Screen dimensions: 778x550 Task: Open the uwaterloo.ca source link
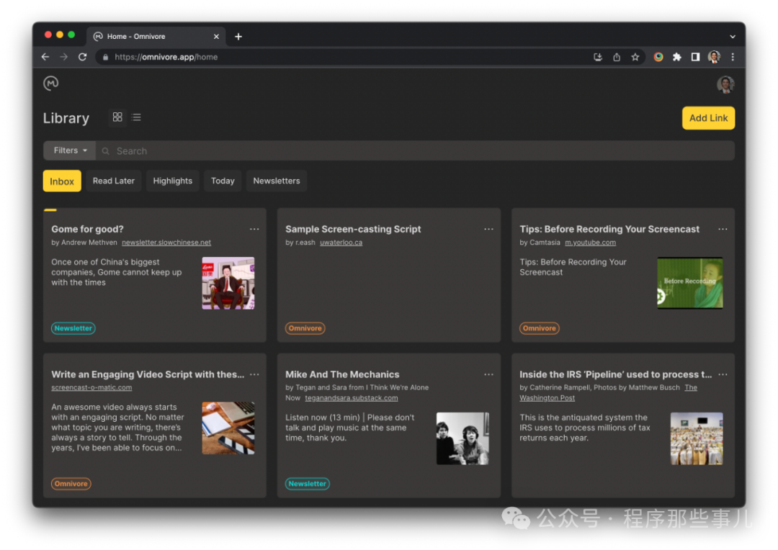click(x=341, y=243)
